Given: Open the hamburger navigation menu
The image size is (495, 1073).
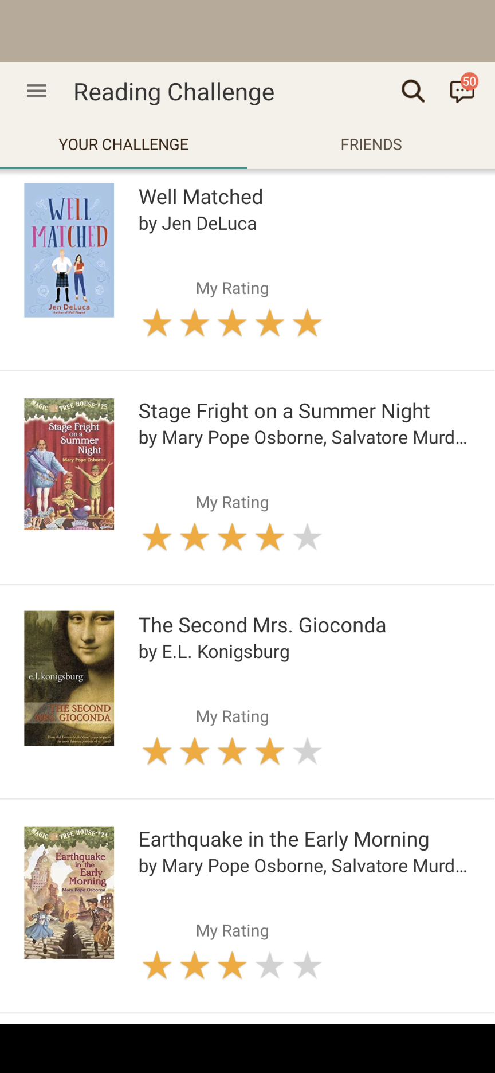Looking at the screenshot, I should point(37,91).
